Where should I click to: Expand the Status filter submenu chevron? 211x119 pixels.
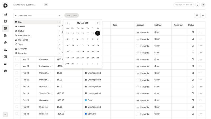[59, 31]
